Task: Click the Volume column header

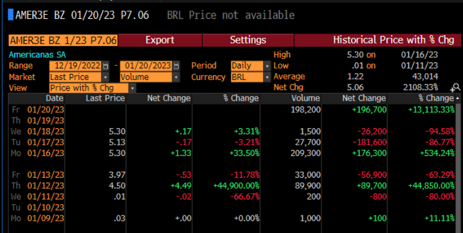Action: [291, 98]
